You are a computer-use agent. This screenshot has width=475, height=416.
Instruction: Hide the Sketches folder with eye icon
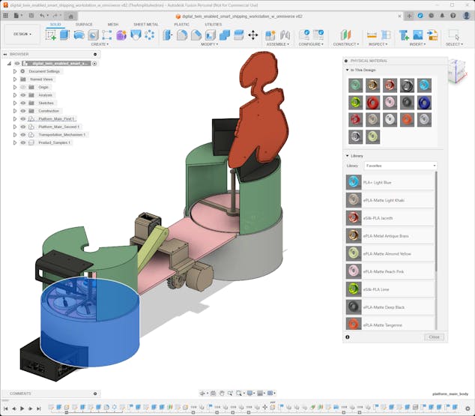tap(23, 103)
